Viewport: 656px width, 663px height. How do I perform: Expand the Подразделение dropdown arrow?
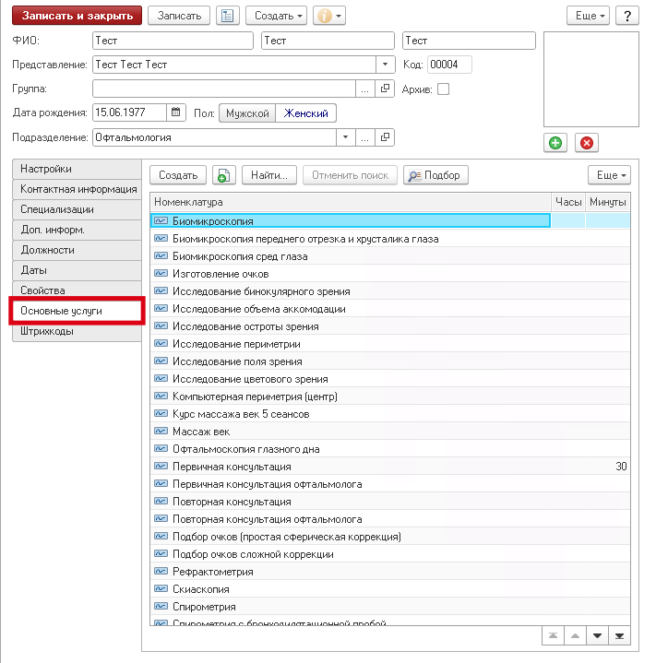click(x=346, y=137)
